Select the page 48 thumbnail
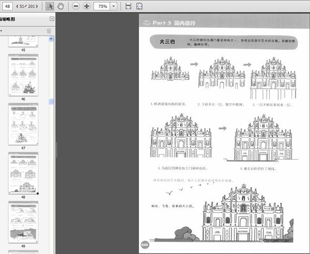Screen dimensions: 310x254 [x=23, y=172]
